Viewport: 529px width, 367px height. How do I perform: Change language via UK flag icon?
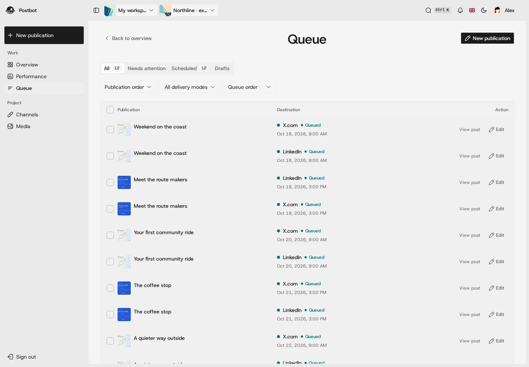pos(472,10)
